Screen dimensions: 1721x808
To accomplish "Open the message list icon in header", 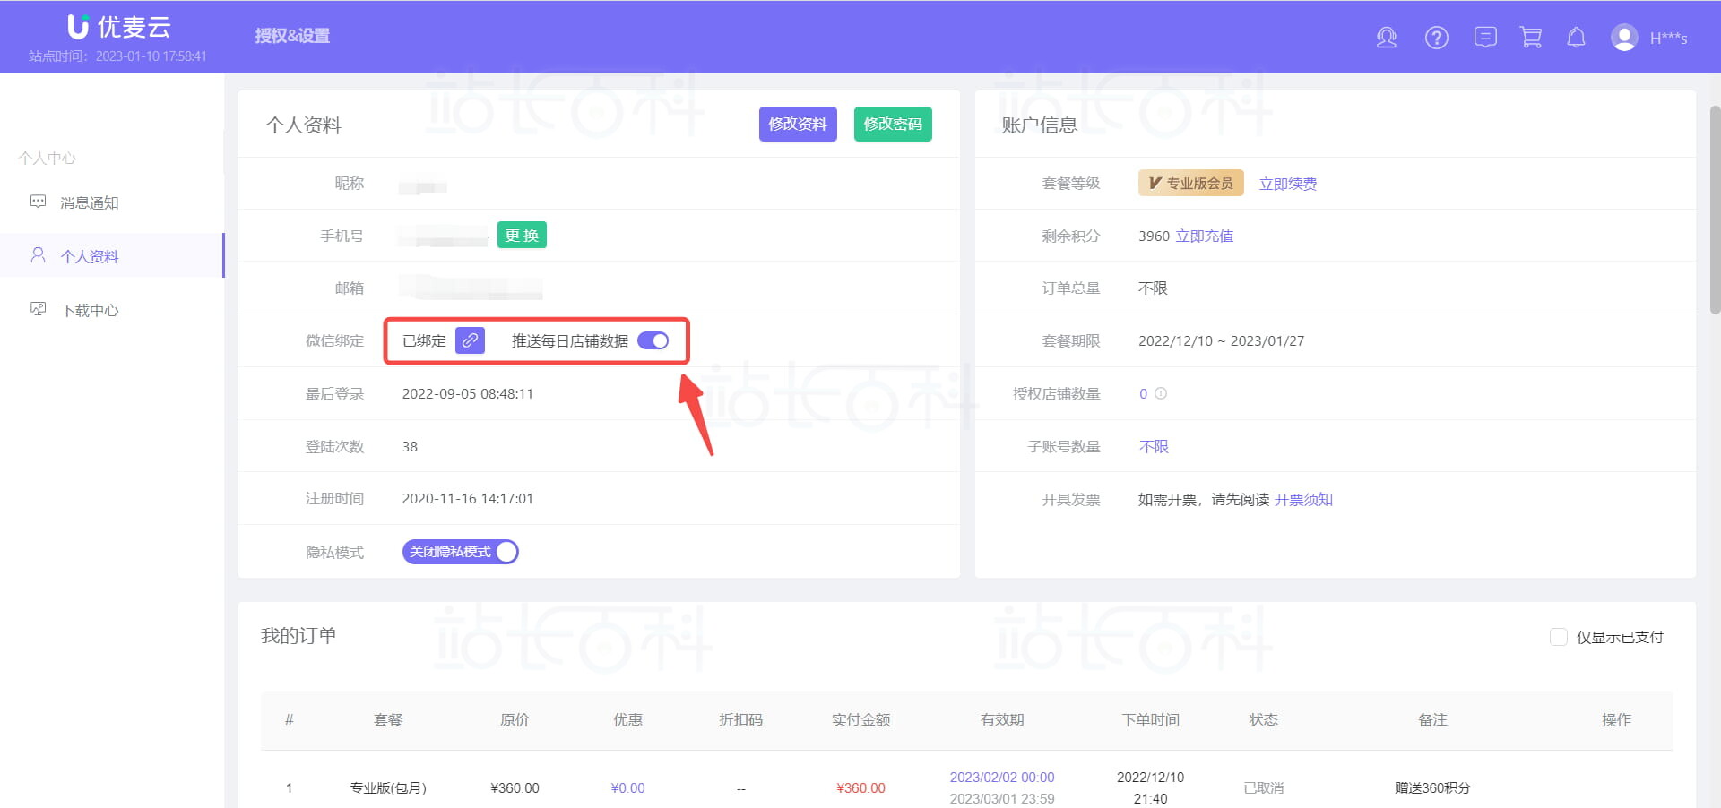I will click(1485, 38).
